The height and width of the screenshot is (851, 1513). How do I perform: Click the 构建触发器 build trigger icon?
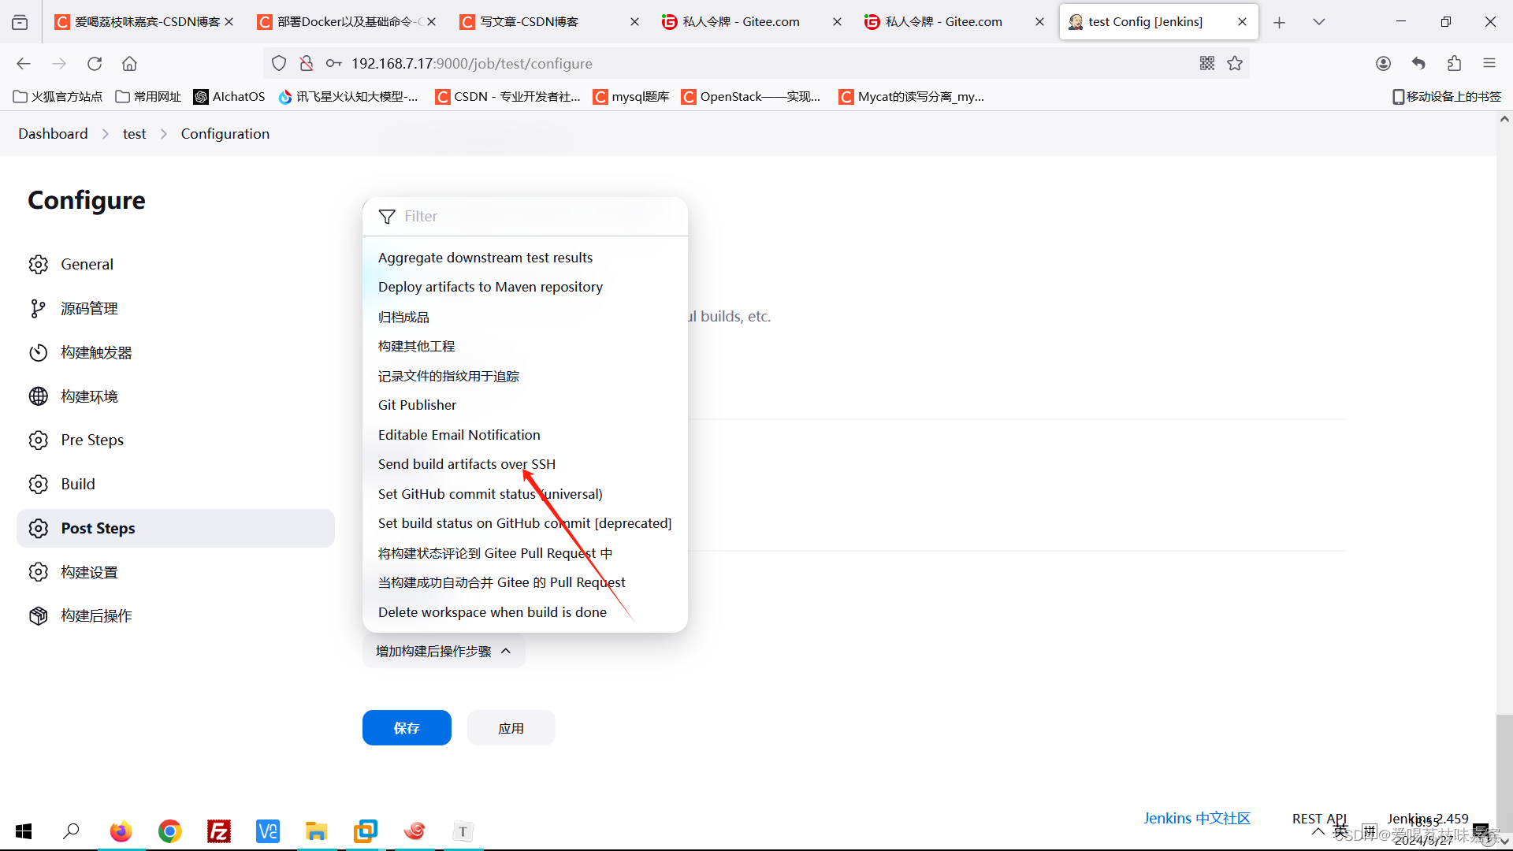point(37,351)
